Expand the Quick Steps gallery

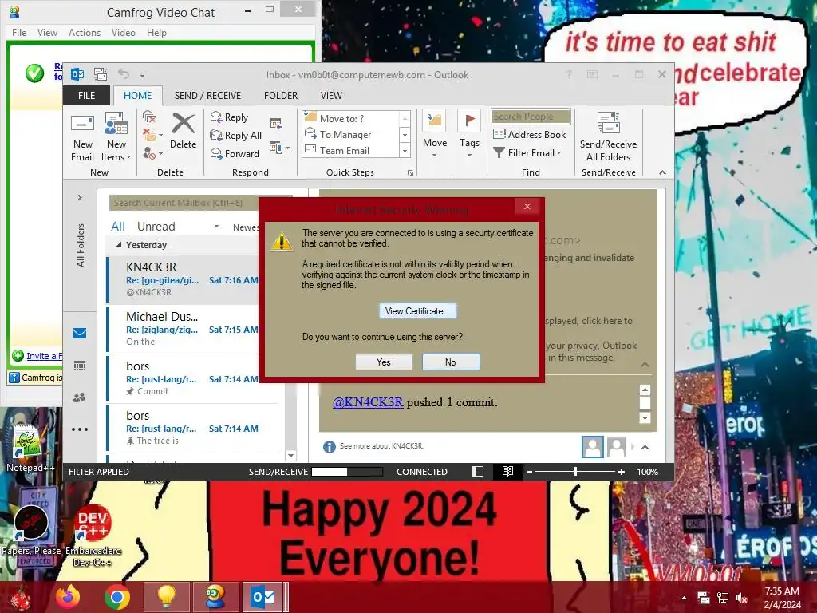(405, 151)
